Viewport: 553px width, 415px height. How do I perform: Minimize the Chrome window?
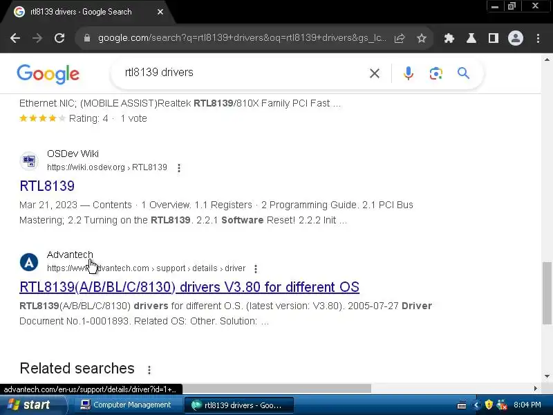495,6
